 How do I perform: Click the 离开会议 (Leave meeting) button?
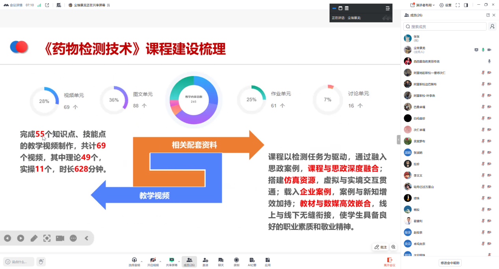pos(390,262)
